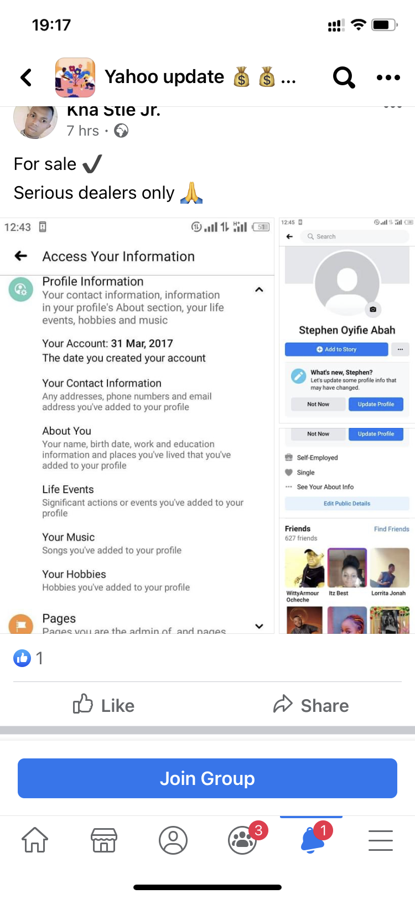Open post options three dots beside poster name
The image size is (415, 899).
[392, 107]
